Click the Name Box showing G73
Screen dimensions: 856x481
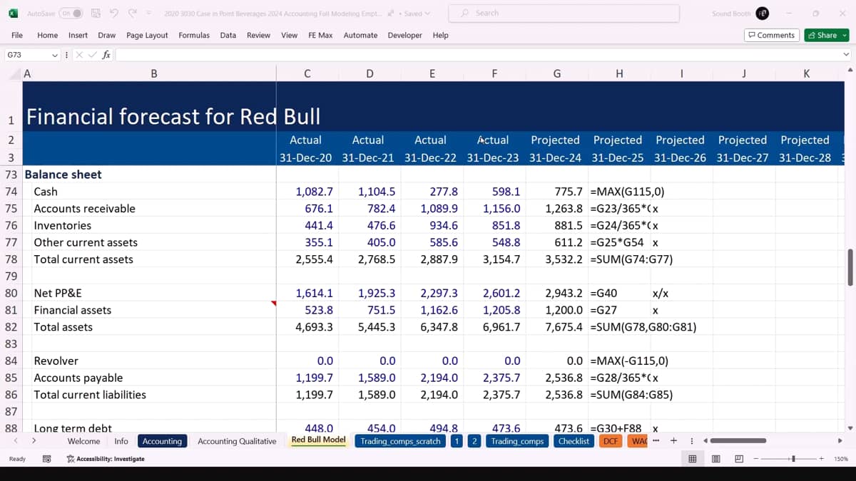(x=27, y=55)
